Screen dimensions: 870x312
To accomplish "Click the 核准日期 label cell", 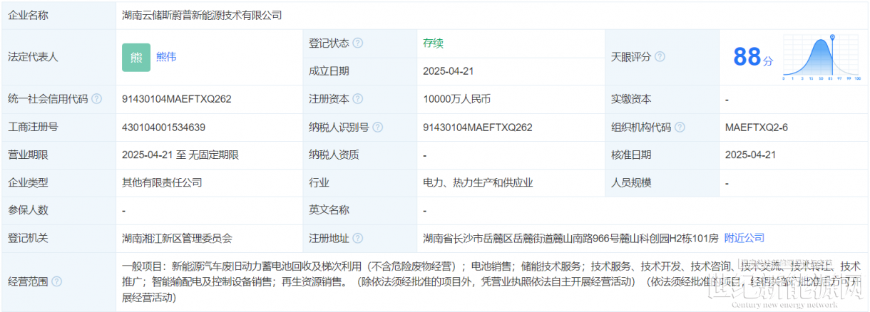I will point(662,155).
